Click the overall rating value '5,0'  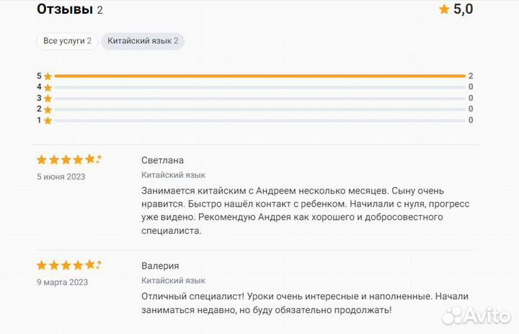tap(463, 9)
